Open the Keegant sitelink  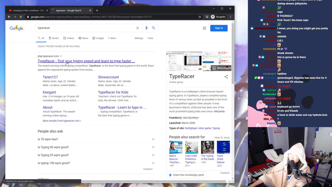click(49, 92)
